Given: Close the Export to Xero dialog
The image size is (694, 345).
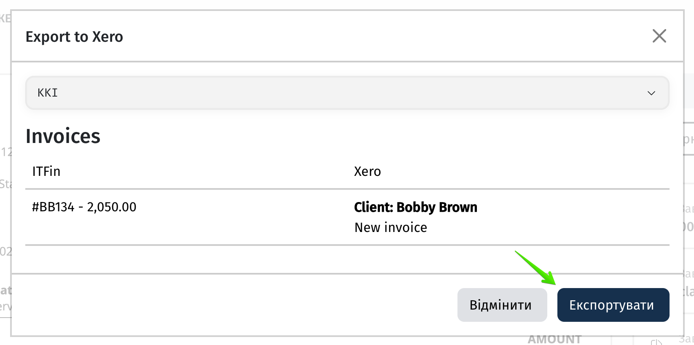Looking at the screenshot, I should pos(659,36).
